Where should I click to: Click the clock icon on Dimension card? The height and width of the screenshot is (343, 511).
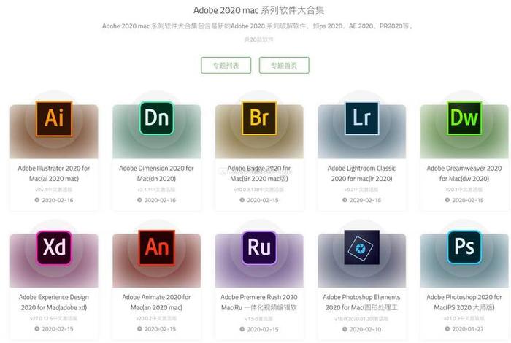[139, 200]
